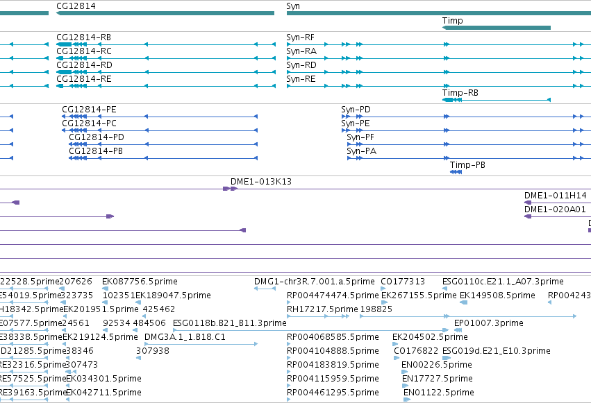The width and height of the screenshot is (591, 403).
Task: Select the Syn-PF protein label
Action: (360, 137)
